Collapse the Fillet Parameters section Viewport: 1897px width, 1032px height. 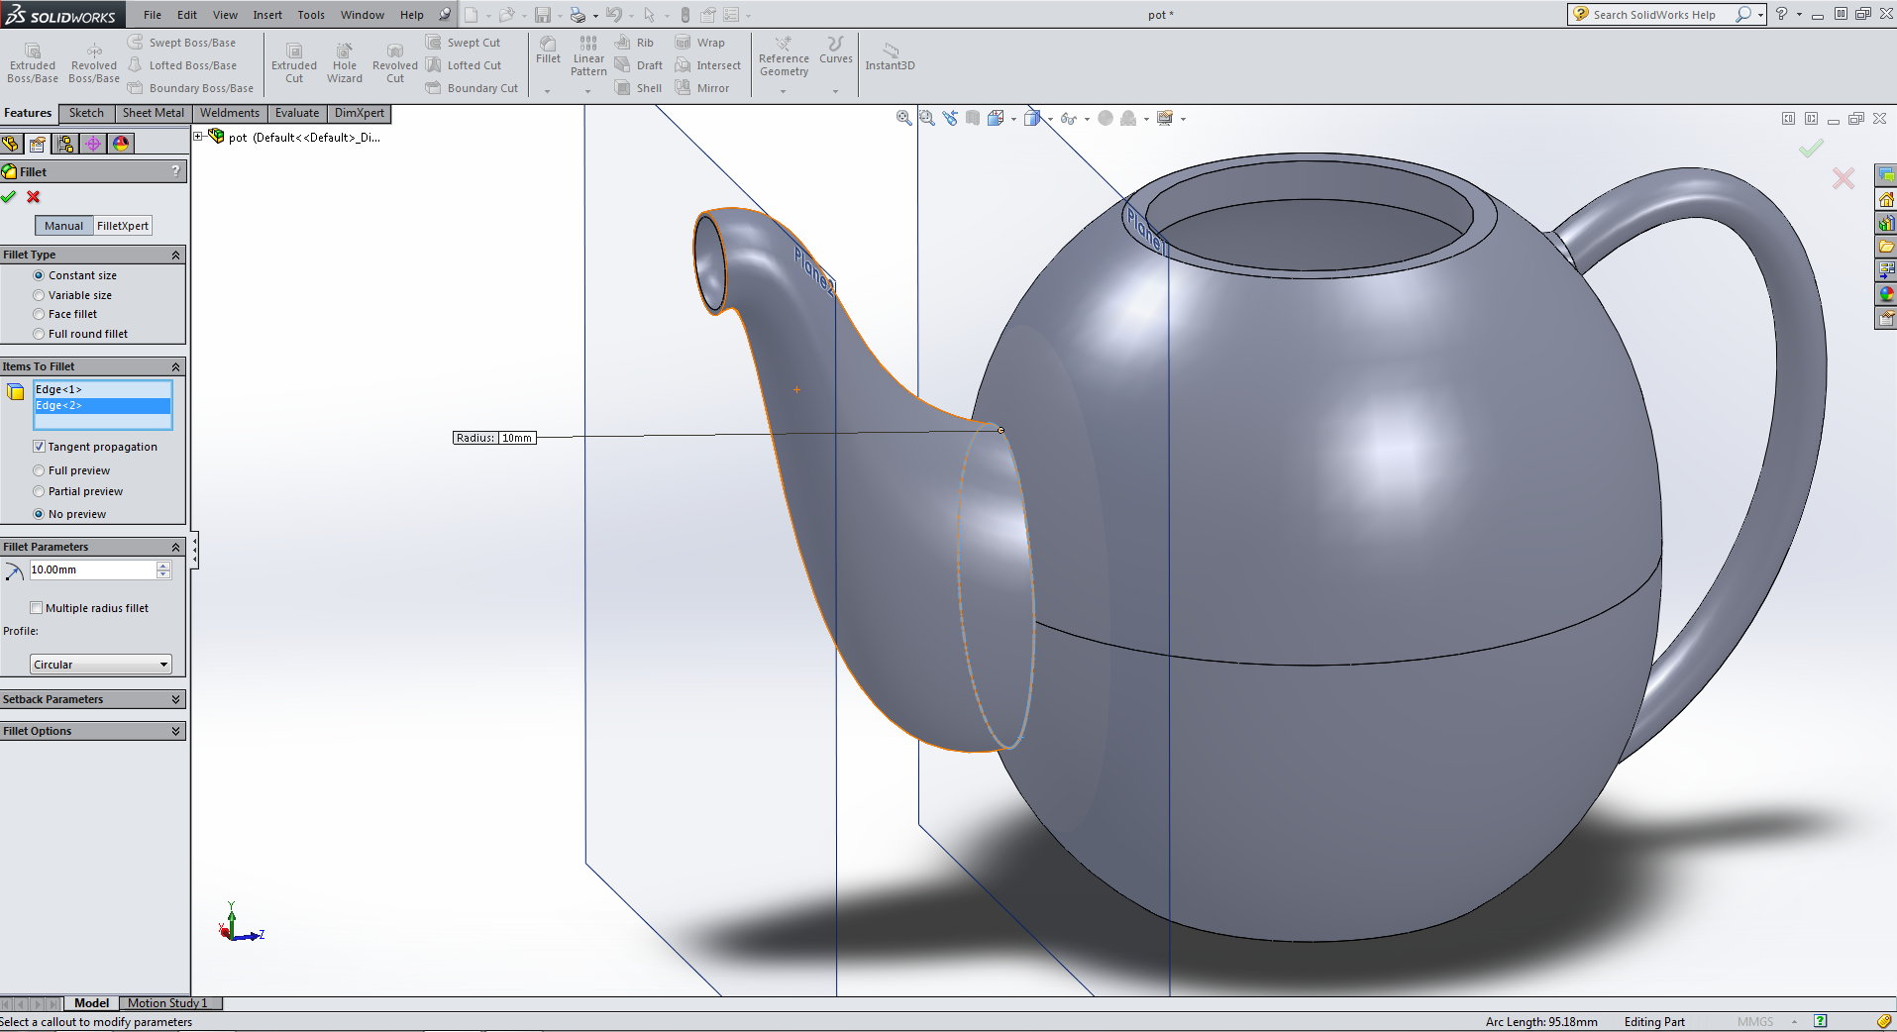point(176,547)
